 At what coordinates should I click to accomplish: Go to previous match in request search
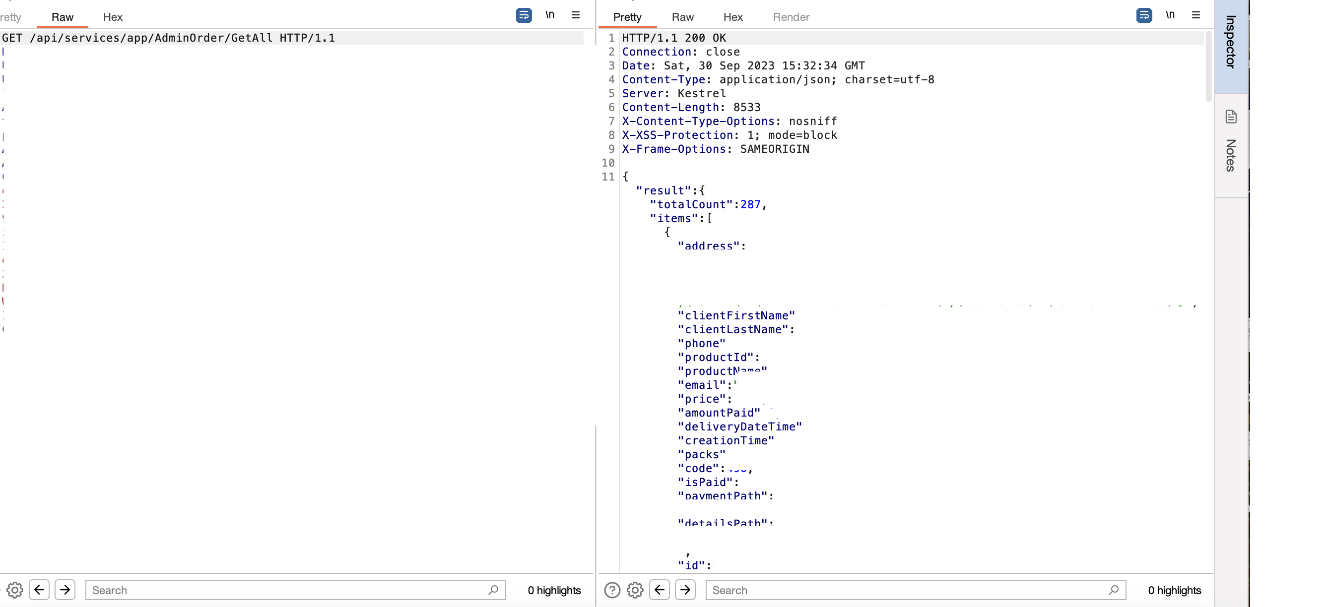tap(39, 590)
